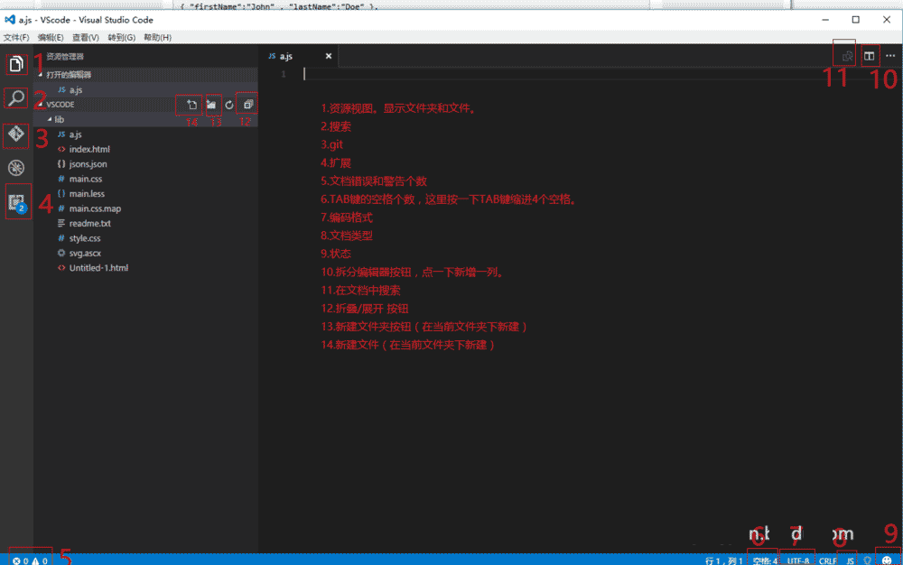Create a new file in the Explorer toolbar
This screenshot has width=903, height=565.
point(191,104)
